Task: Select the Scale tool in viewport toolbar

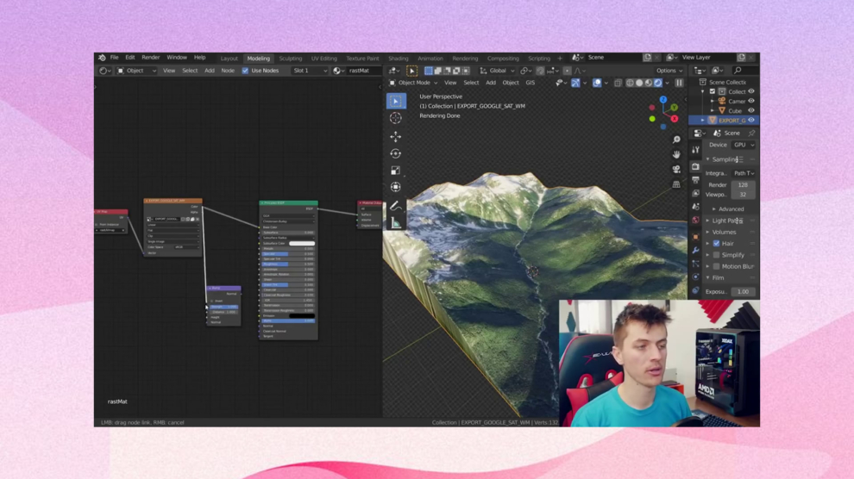Action: tap(396, 171)
